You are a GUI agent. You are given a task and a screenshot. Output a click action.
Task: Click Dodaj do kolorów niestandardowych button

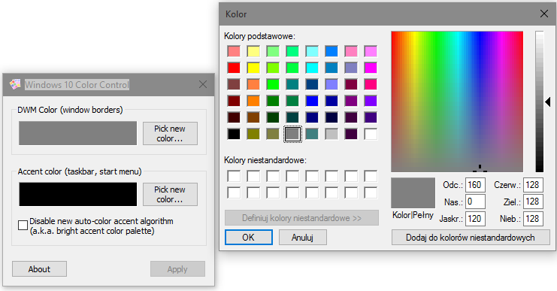pyautogui.click(x=471, y=238)
